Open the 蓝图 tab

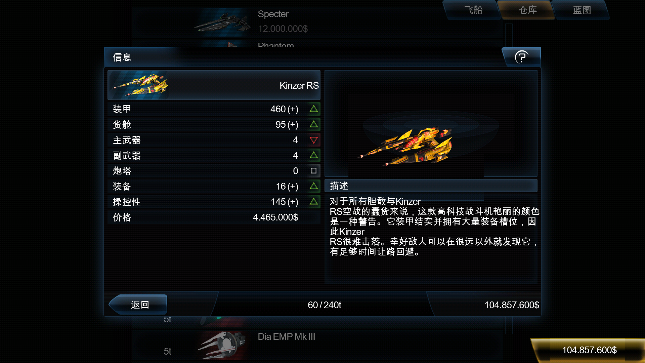582,10
